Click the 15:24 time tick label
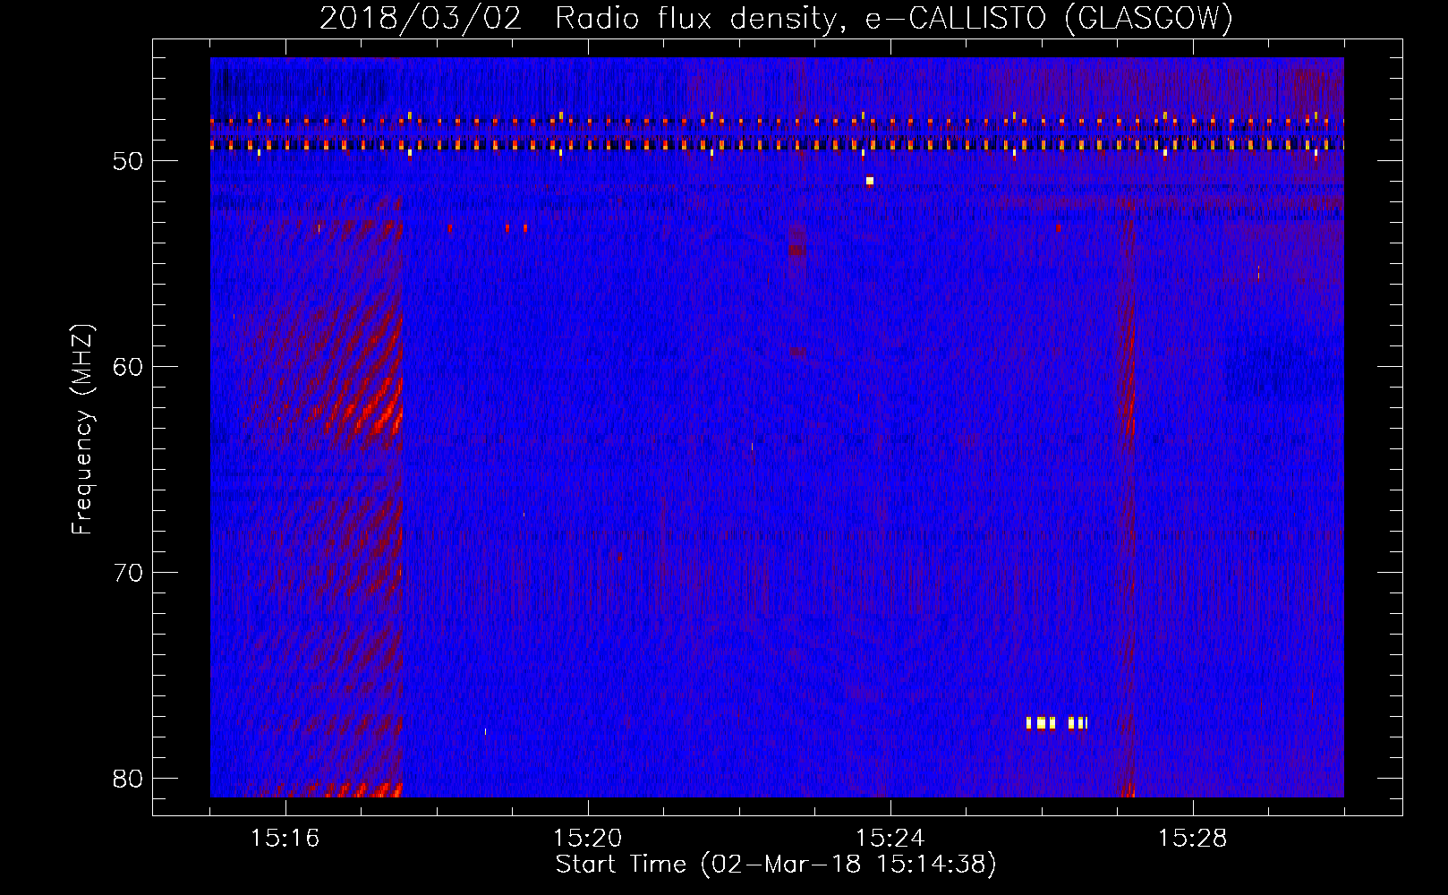Viewport: 1448px width, 895px height. pyautogui.click(x=890, y=839)
